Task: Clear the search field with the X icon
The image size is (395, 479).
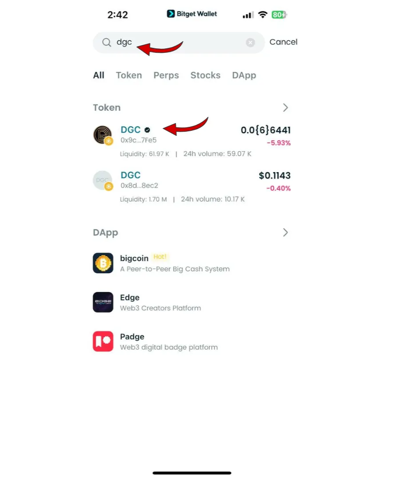Action: click(251, 43)
